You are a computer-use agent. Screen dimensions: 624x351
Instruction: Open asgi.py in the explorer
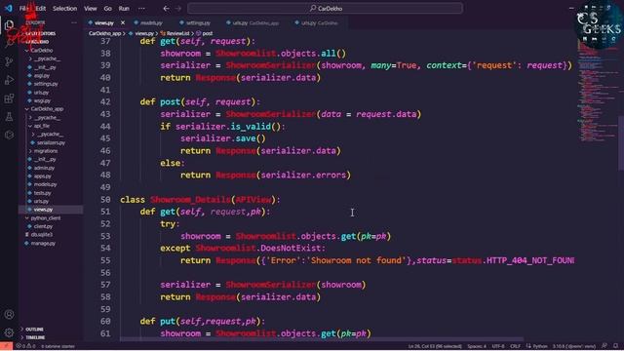pyautogui.click(x=39, y=76)
